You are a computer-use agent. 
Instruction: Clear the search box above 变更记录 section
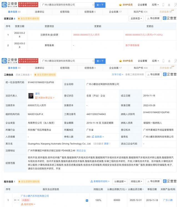tap(93, 5)
